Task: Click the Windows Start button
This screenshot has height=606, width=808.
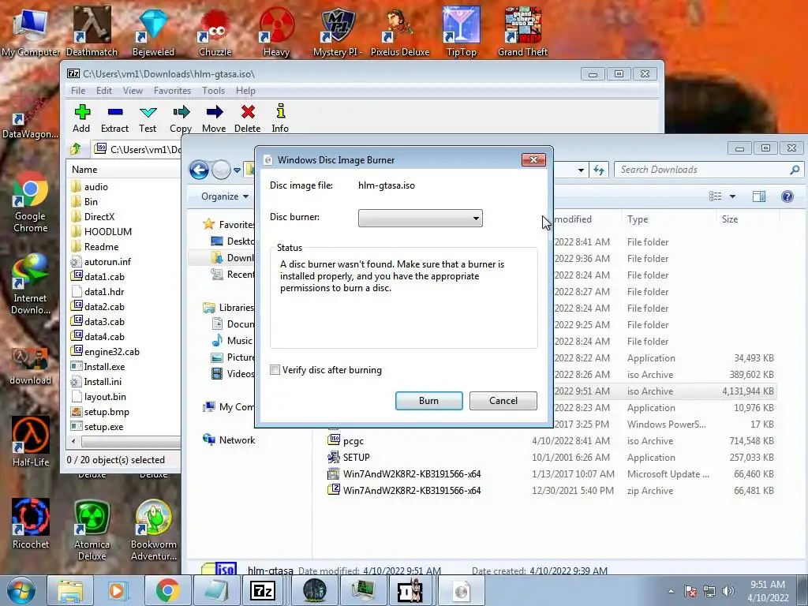Action: point(21,590)
